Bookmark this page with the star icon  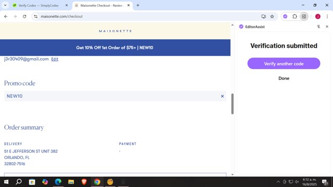(x=272, y=16)
